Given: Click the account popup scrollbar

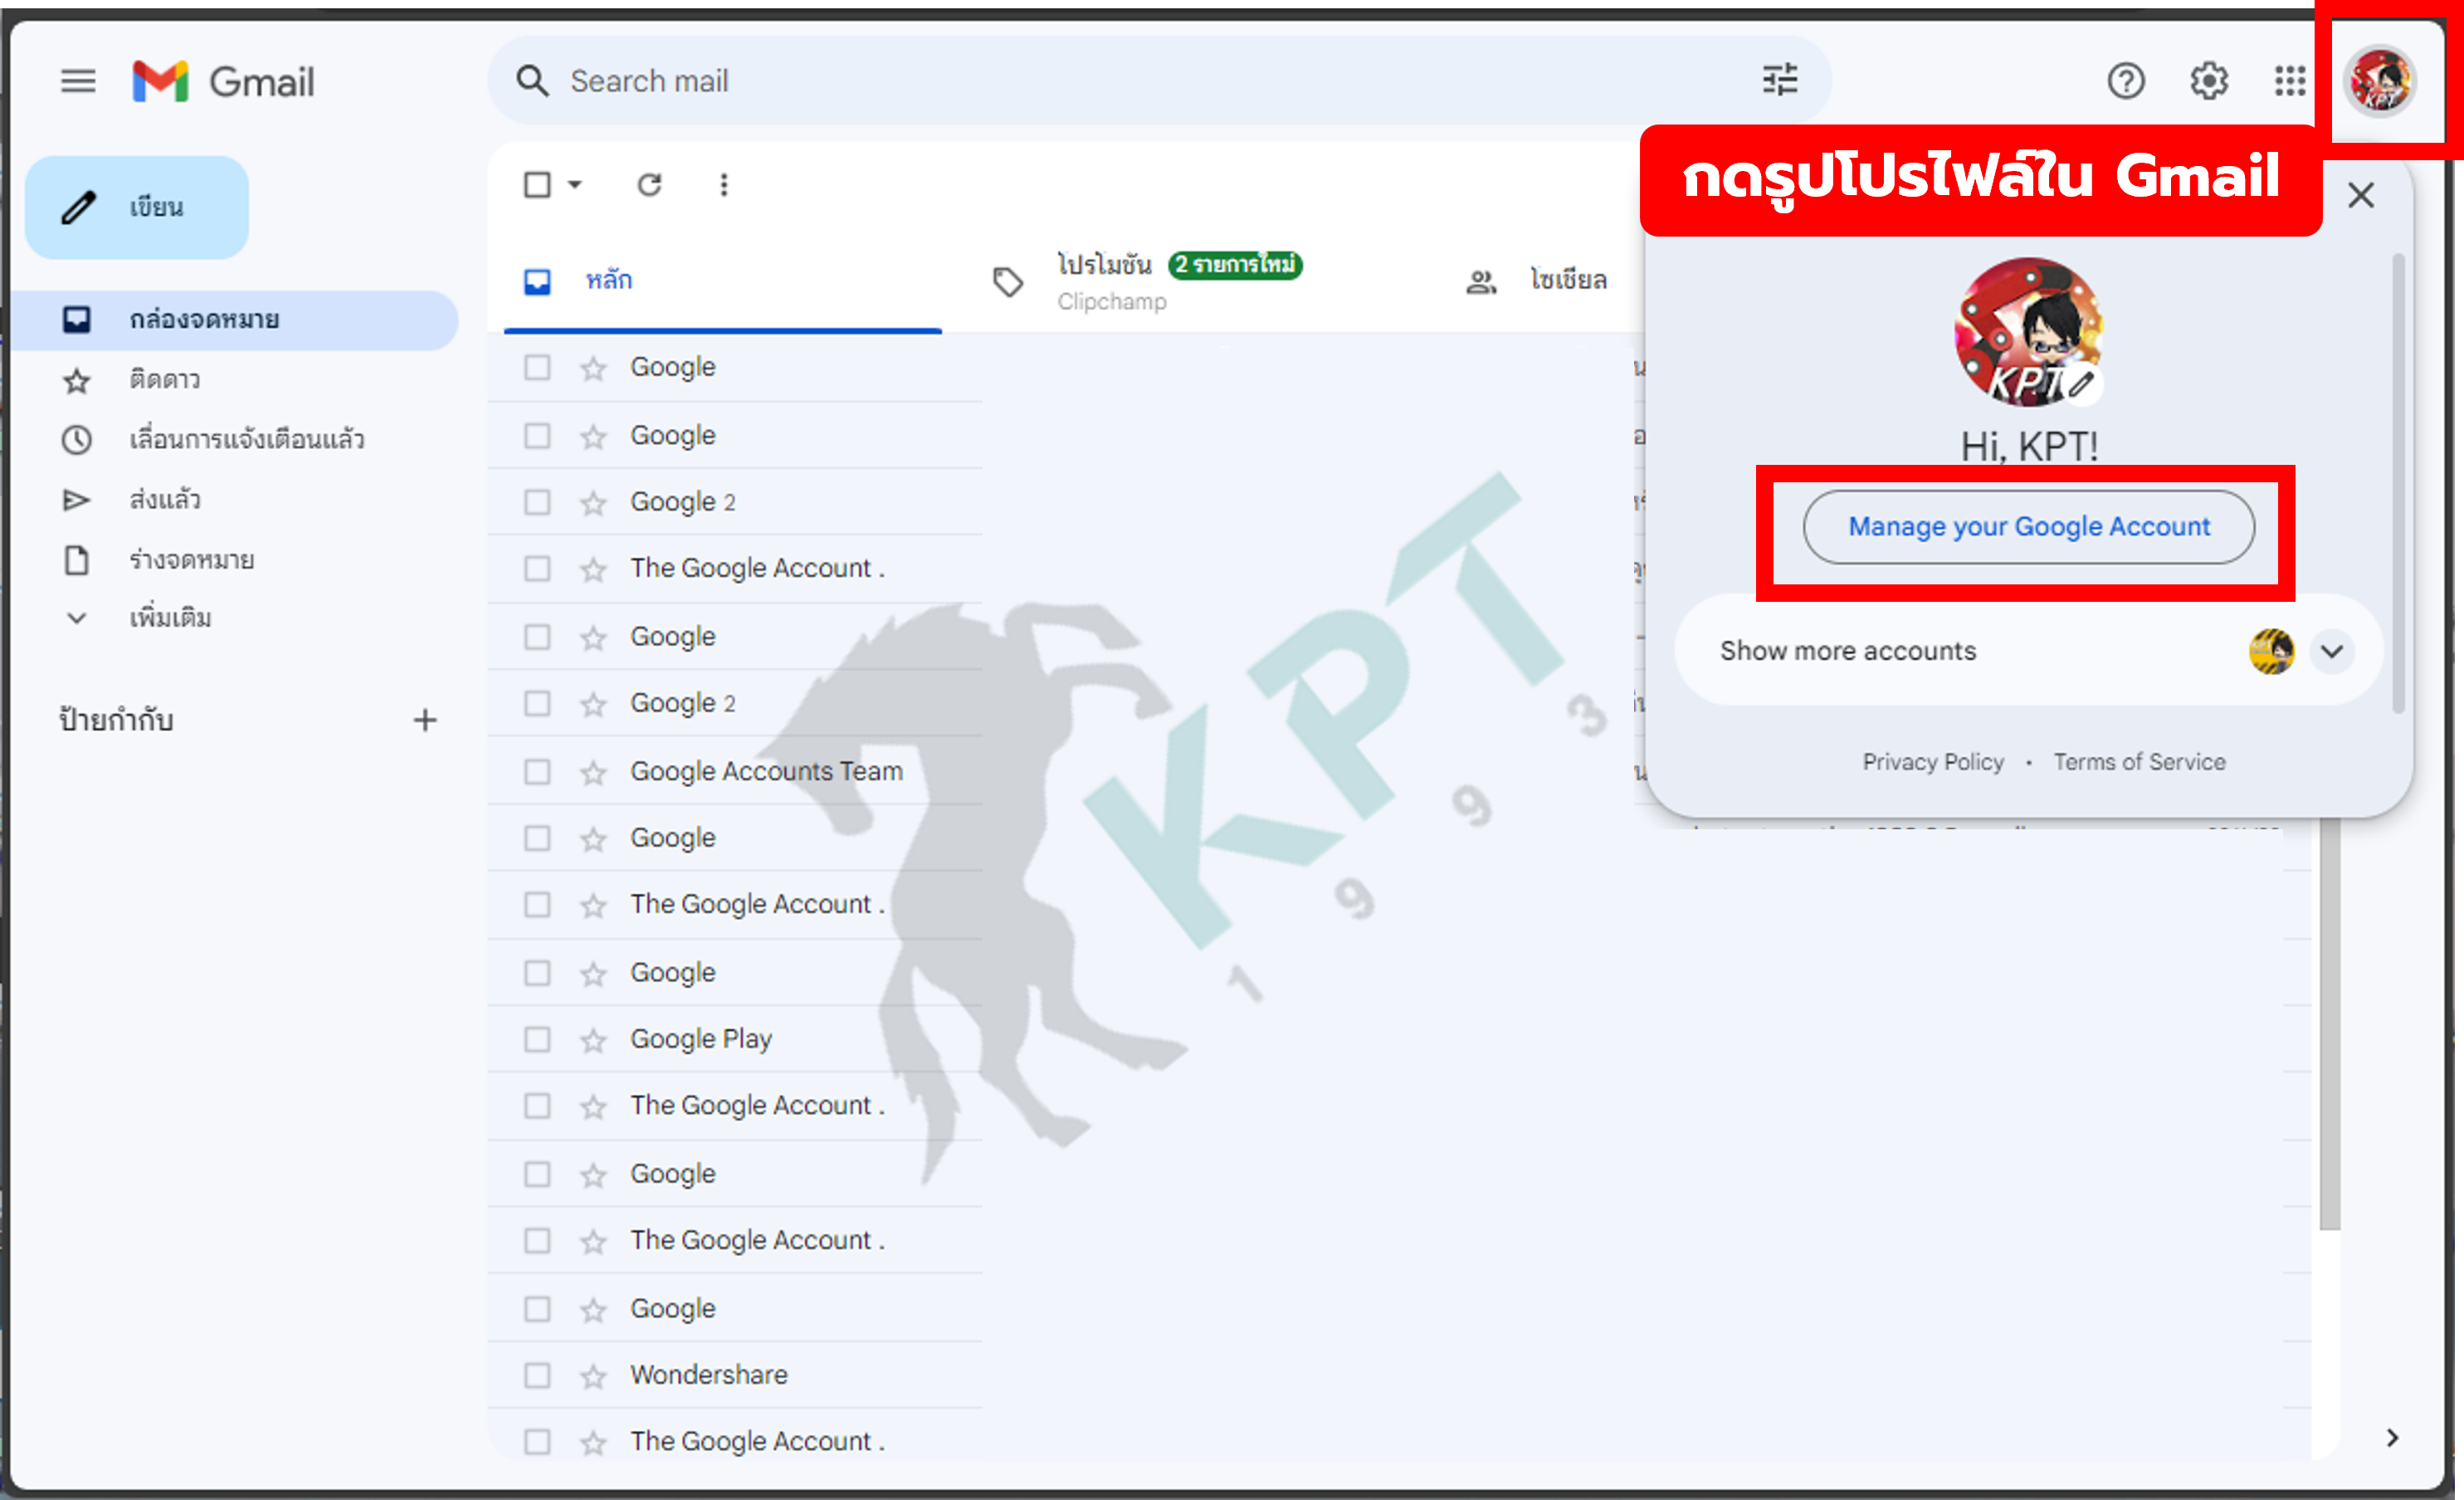Looking at the screenshot, I should click(2397, 485).
